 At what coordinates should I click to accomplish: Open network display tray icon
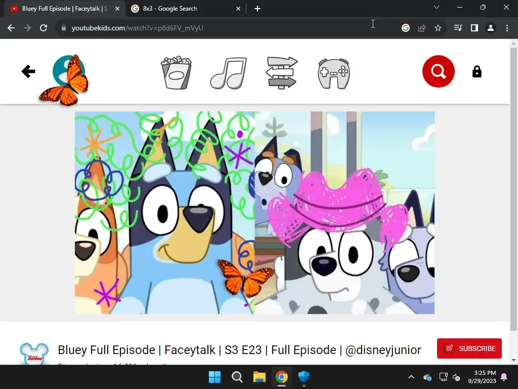click(443, 377)
